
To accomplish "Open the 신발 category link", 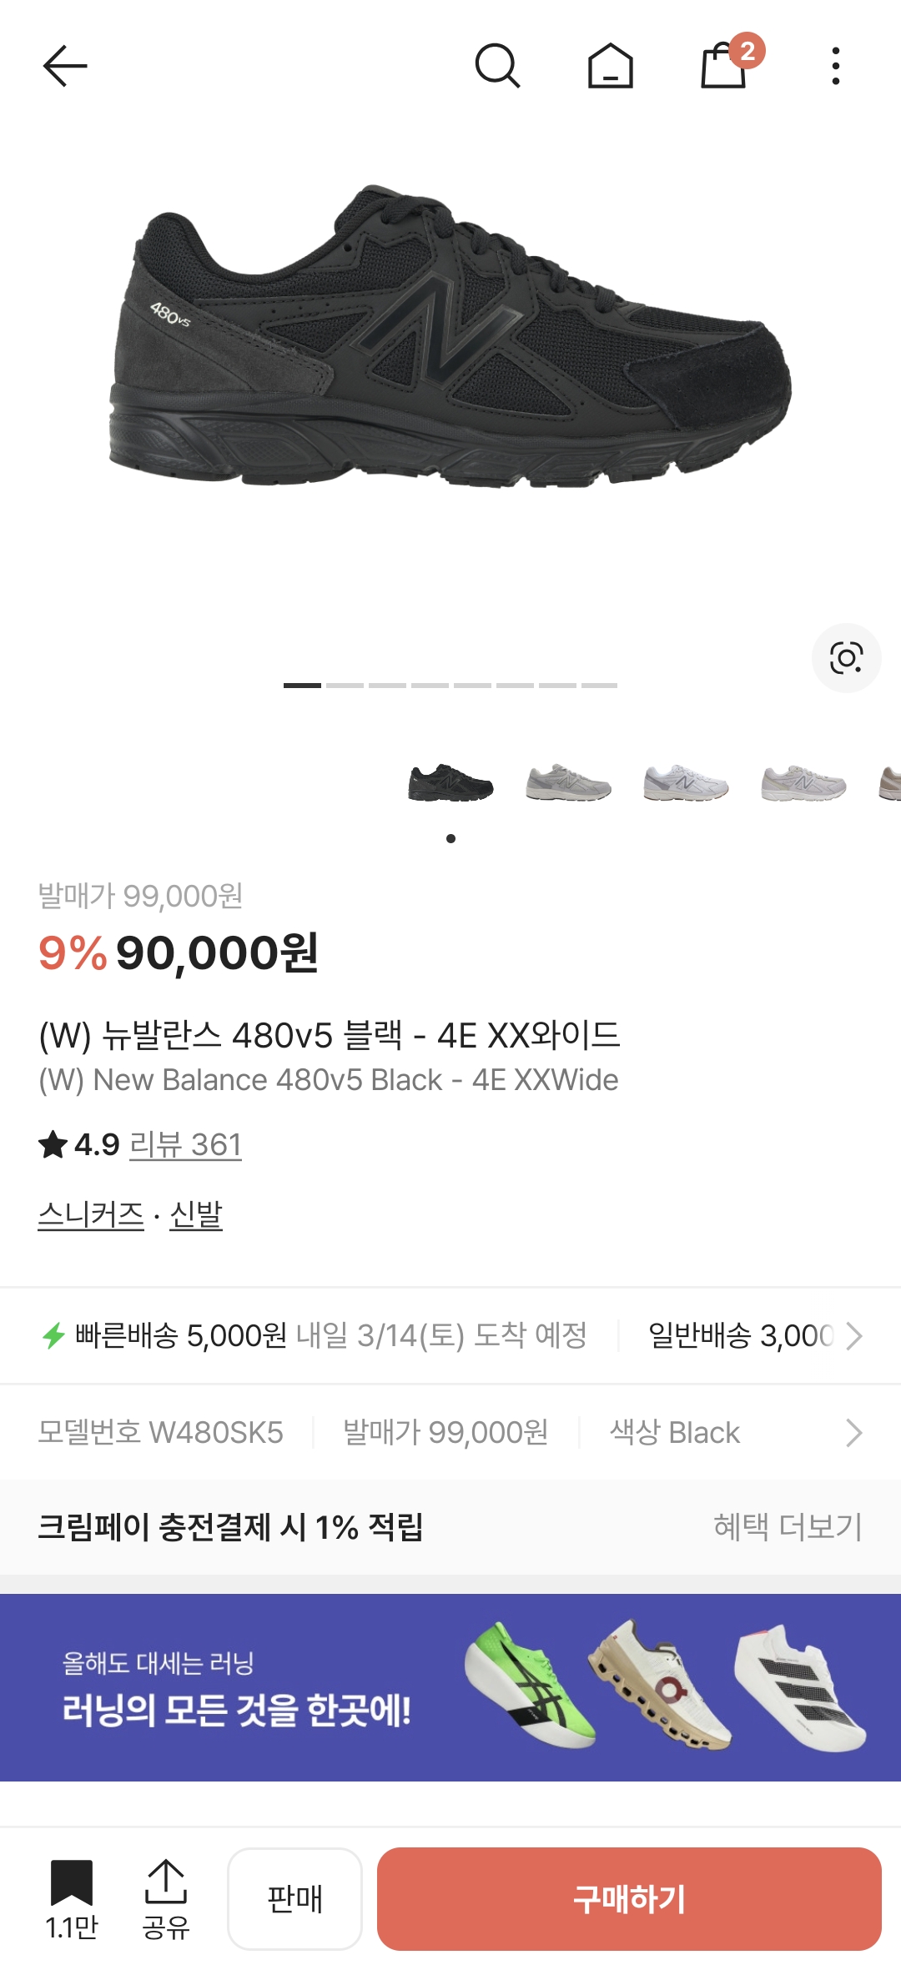I will point(196,1214).
